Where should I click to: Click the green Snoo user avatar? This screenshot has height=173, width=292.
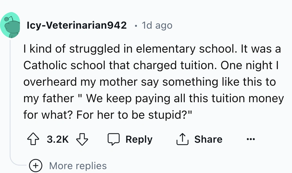[10, 25]
